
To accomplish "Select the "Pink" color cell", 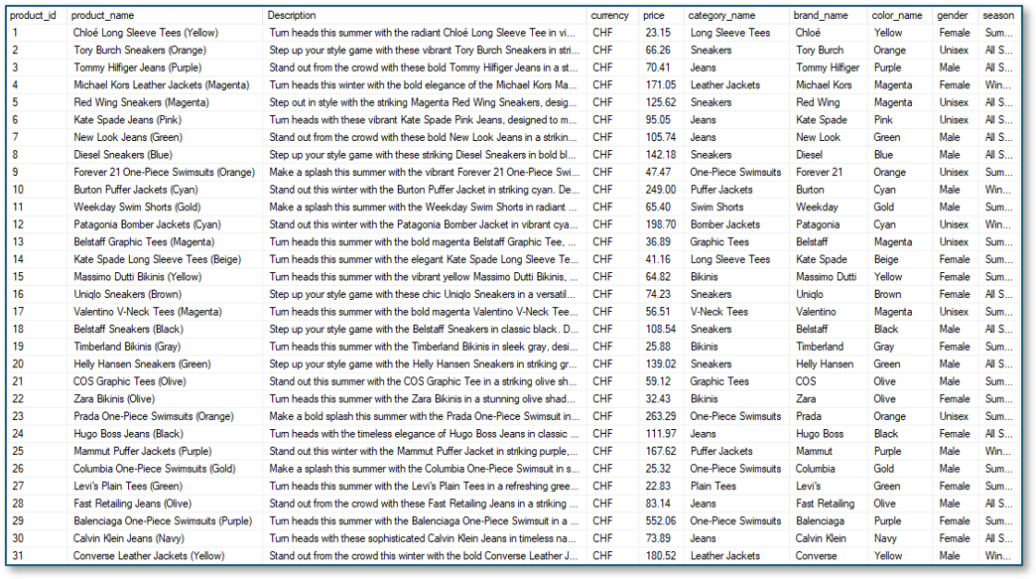I will 883,119.
